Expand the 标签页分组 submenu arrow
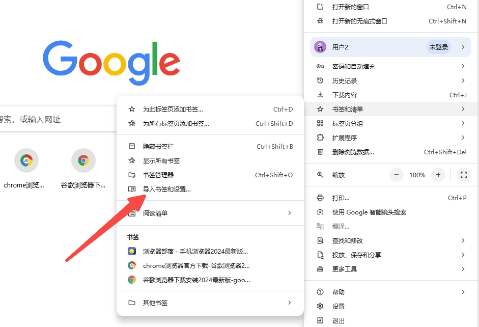The image size is (479, 327). pos(463,123)
